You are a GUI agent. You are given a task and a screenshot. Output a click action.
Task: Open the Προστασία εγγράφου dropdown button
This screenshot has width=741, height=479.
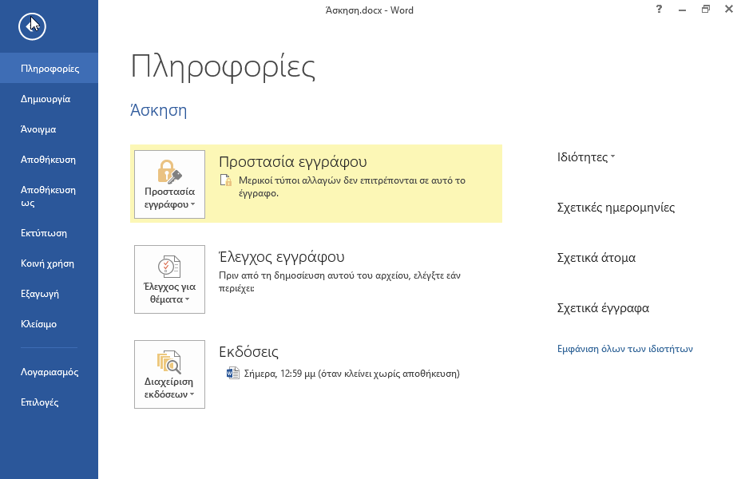click(169, 184)
